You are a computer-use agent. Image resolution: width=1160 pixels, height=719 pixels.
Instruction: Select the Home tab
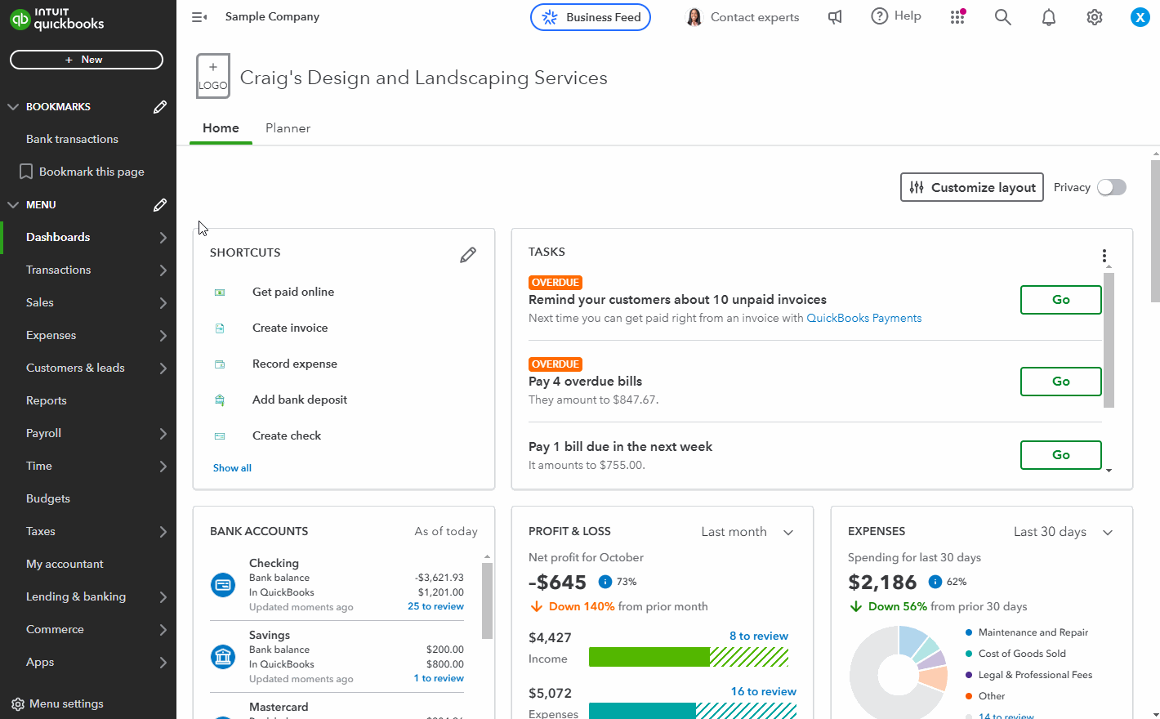coord(221,128)
